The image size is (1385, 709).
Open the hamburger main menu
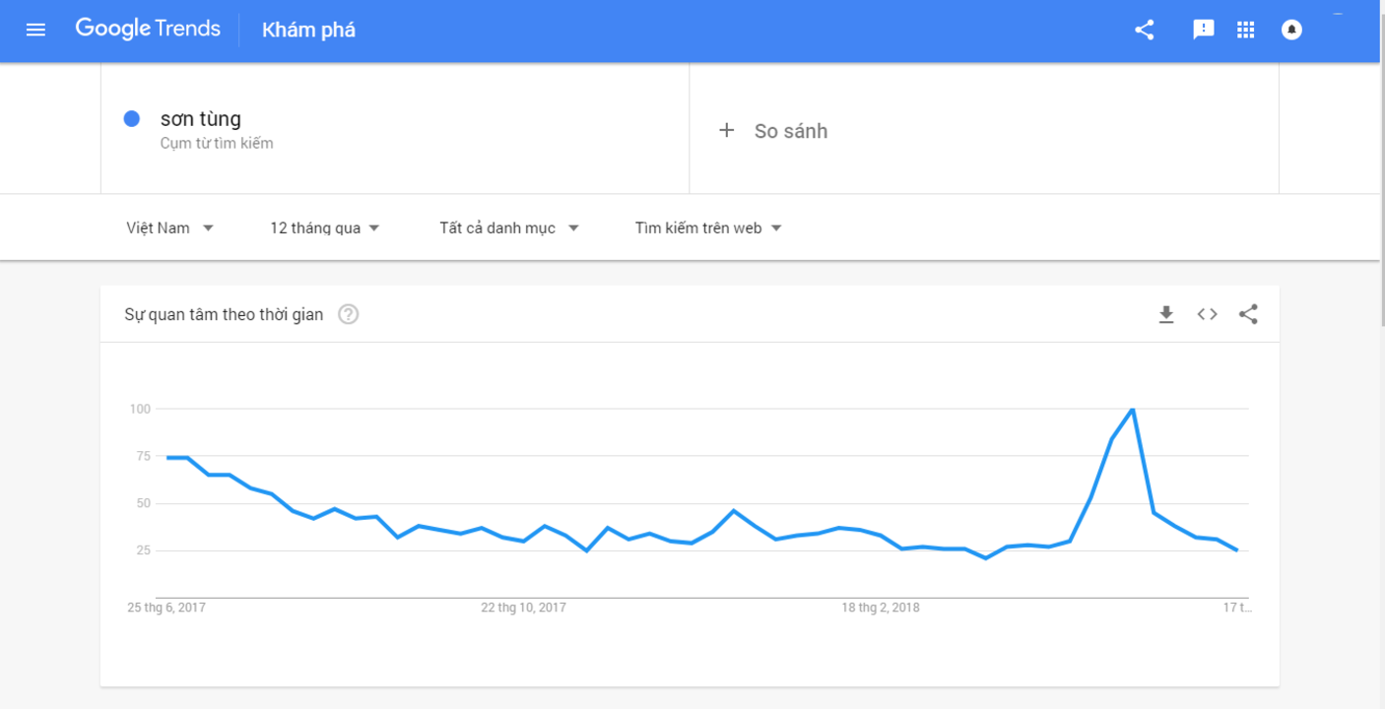click(x=35, y=30)
